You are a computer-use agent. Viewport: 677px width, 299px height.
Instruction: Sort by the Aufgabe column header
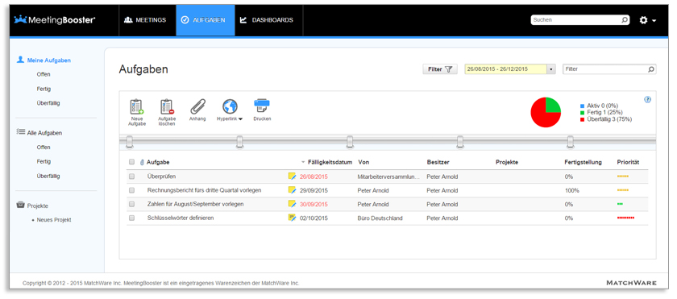click(x=158, y=162)
